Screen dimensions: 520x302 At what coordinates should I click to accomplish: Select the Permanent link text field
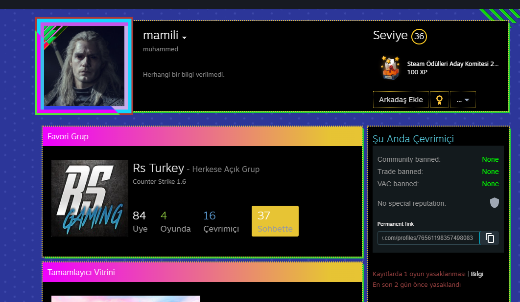[x=428, y=238]
